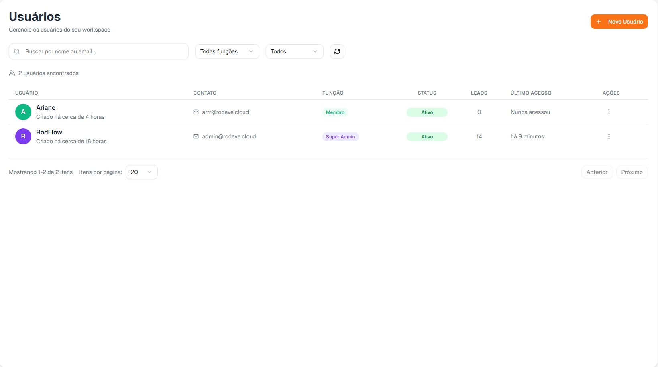This screenshot has width=658, height=367.
Task: Click envelope icon beside arrr@rodeve.cloud
Action: [196, 112]
